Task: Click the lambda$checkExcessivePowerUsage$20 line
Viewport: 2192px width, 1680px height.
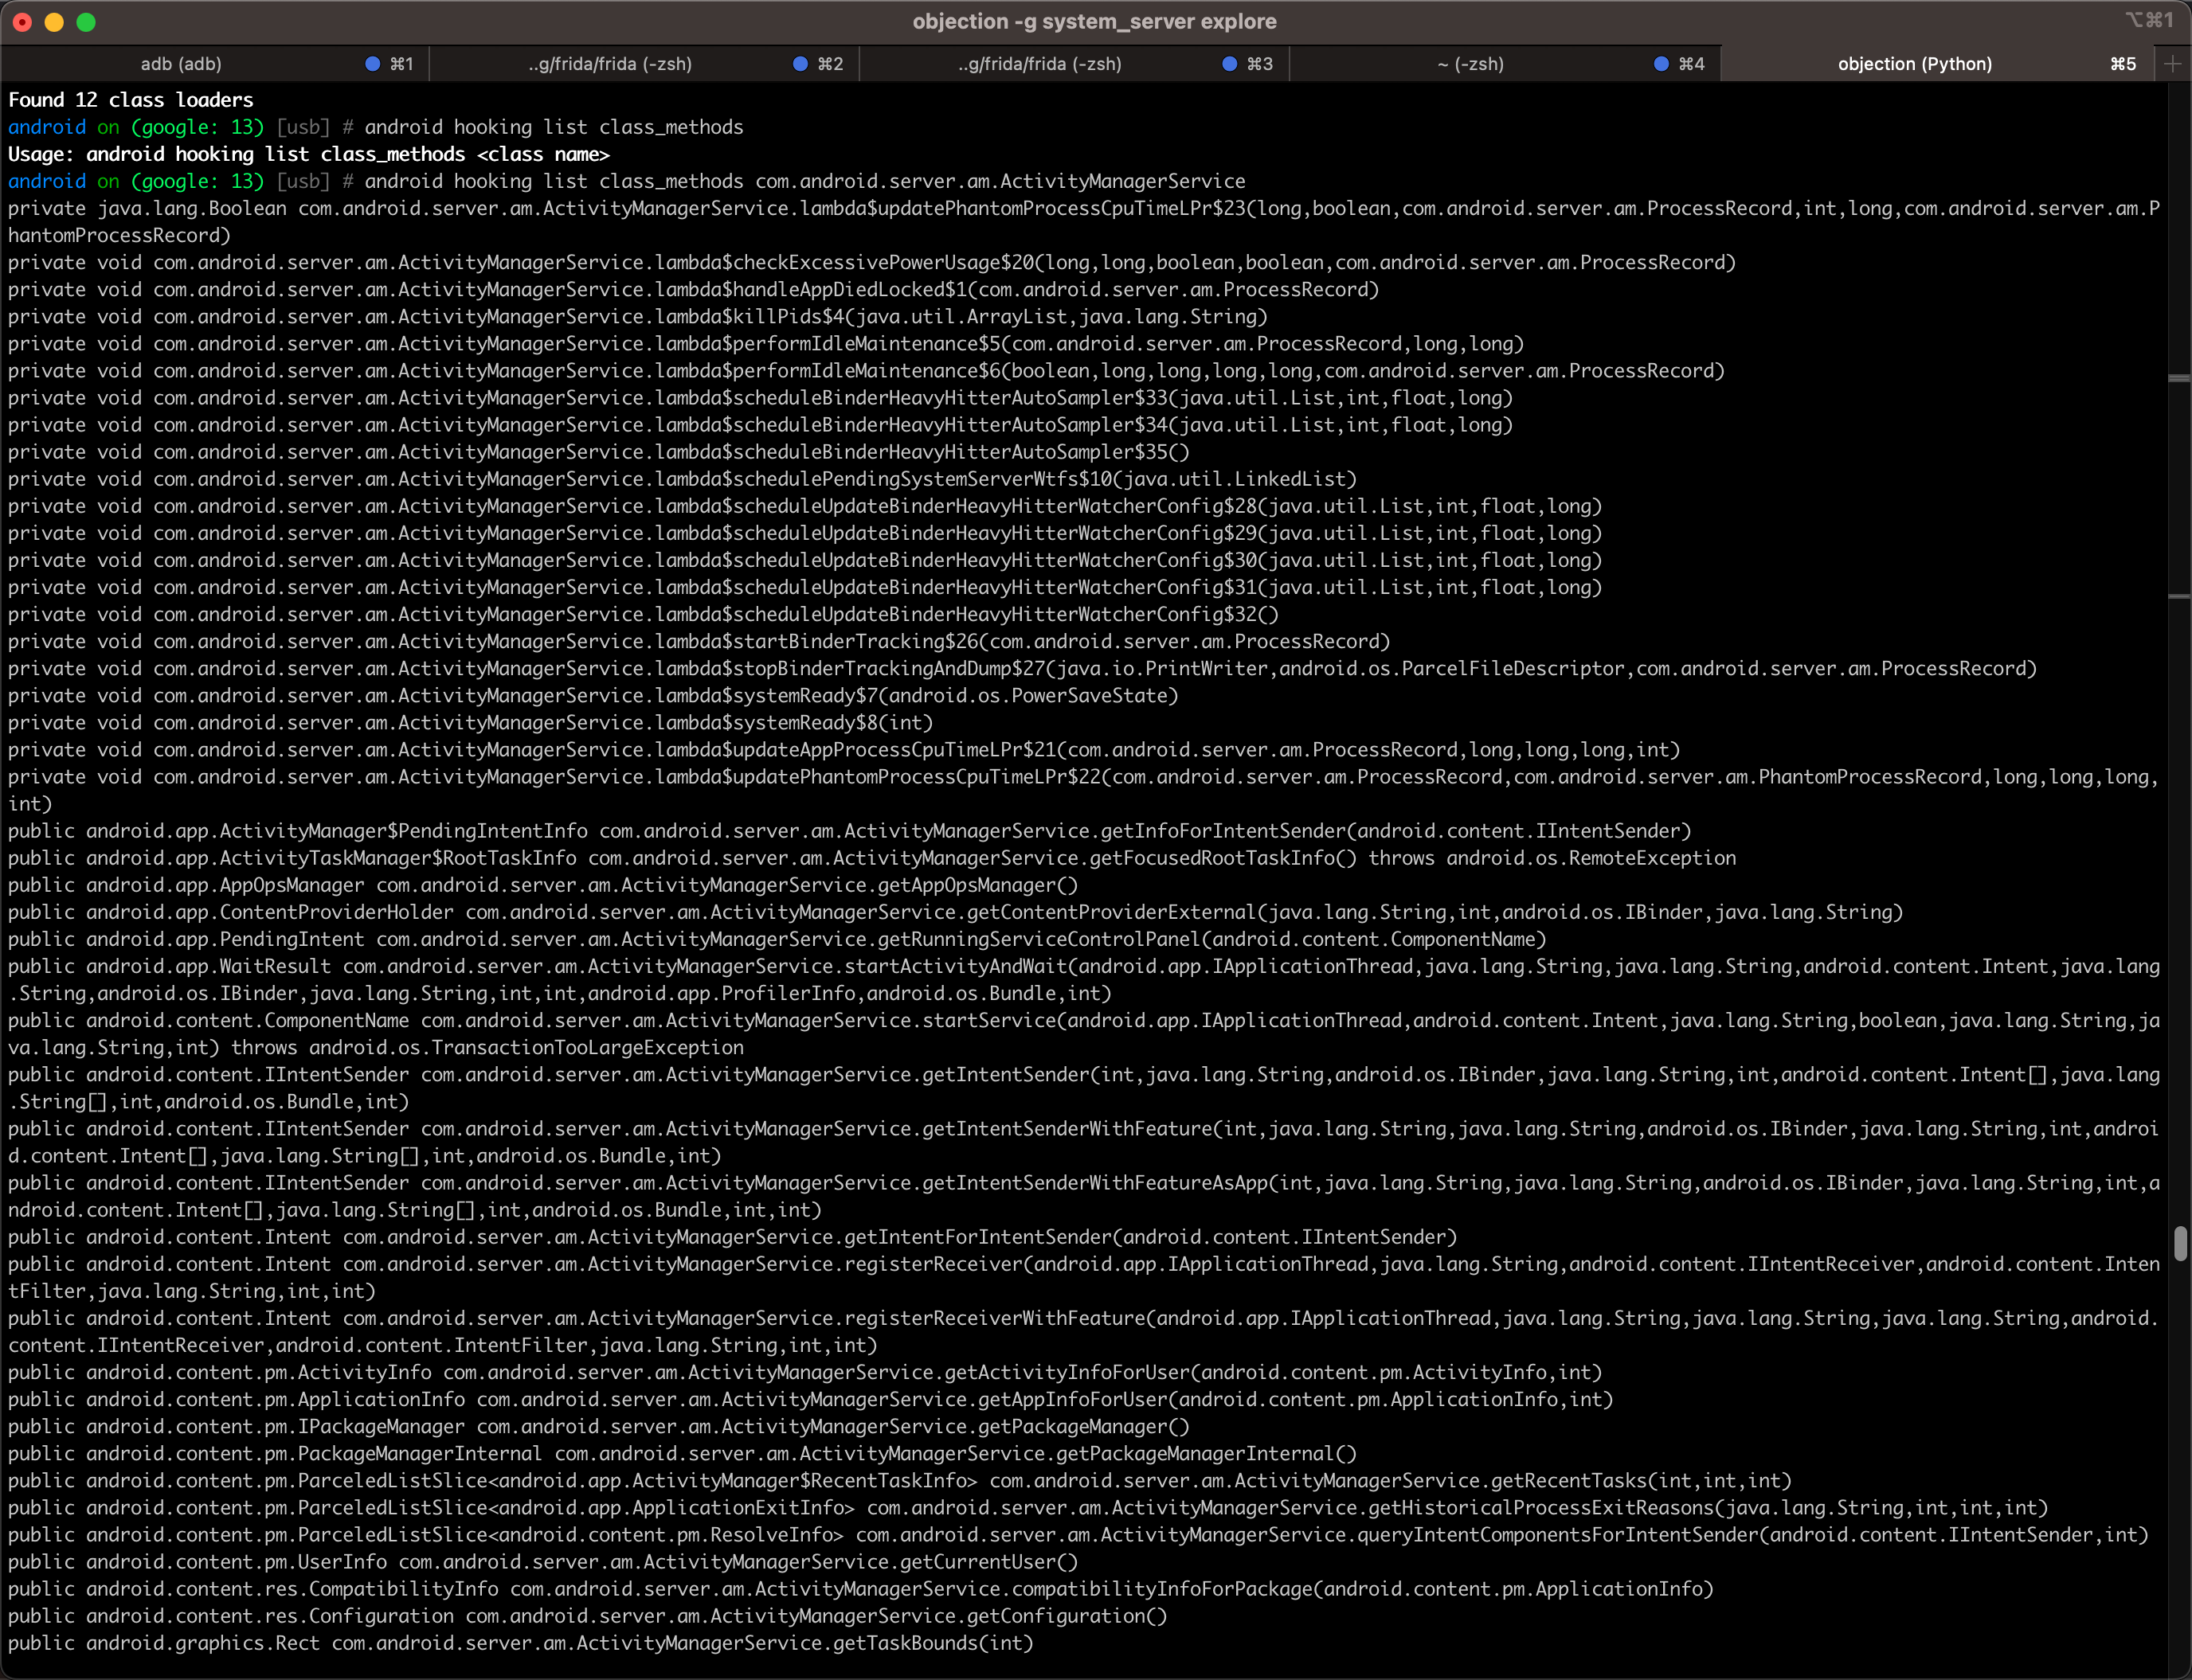Action: pyautogui.click(x=872, y=262)
